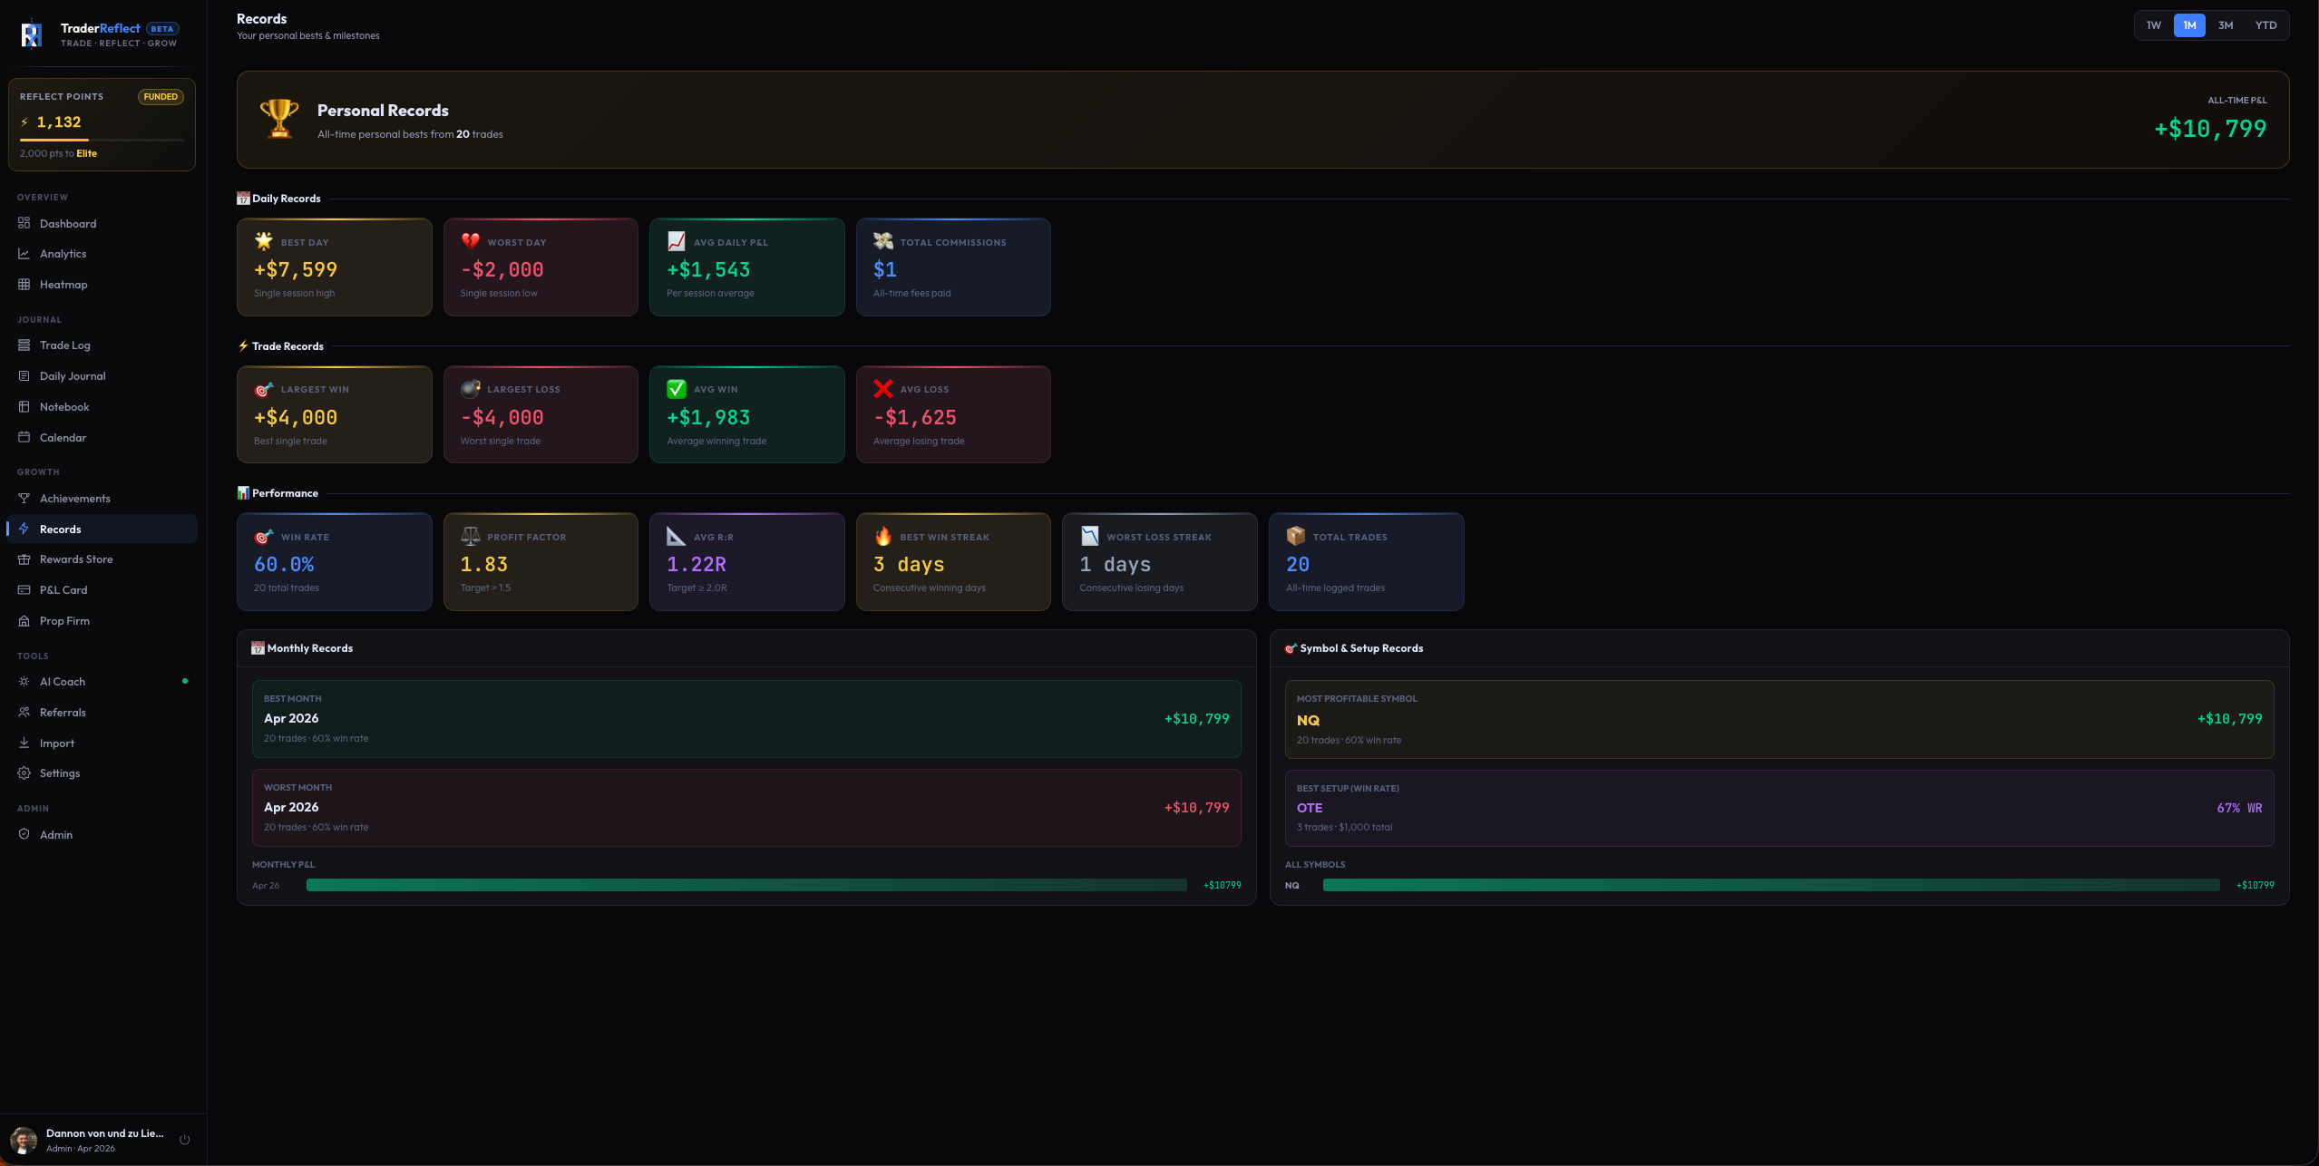Click the user profile avatar
This screenshot has height=1166, width=2319.
tap(24, 1140)
